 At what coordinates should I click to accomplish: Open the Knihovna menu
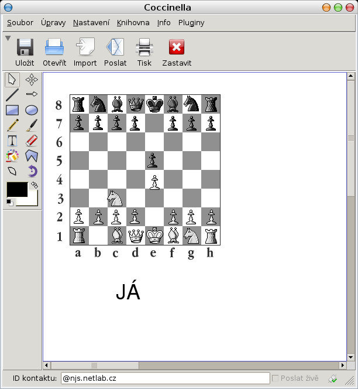(133, 23)
